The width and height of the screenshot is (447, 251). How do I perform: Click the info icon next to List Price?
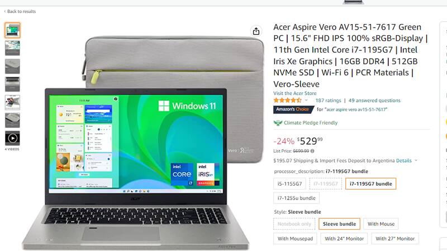click(312, 151)
